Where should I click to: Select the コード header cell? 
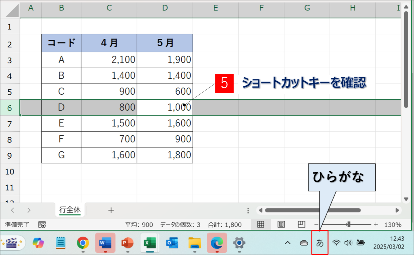pyautogui.click(x=61, y=43)
